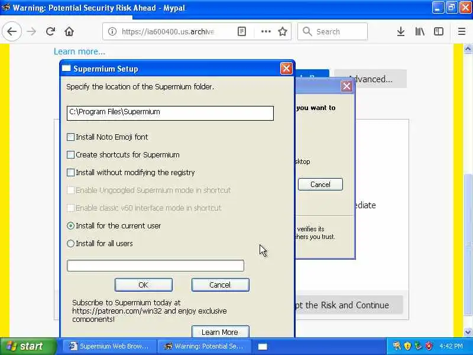This screenshot has width=473, height=355.
Task: Switch to Warning Potential Security taskbar item
Action: (x=204, y=346)
